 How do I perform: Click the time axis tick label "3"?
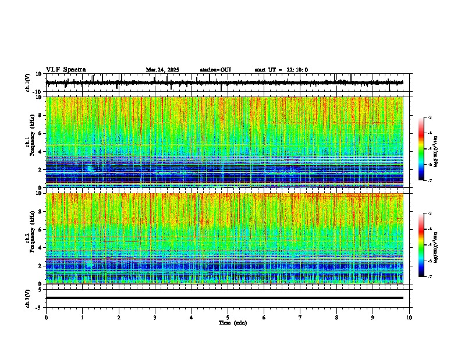click(155, 318)
